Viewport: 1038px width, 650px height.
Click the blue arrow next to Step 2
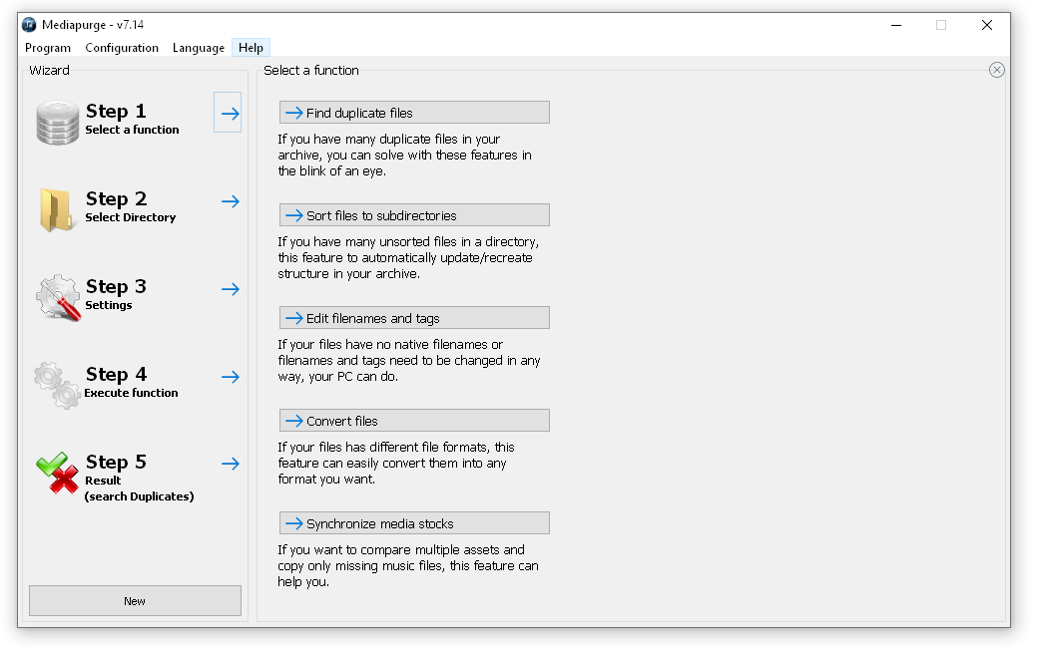231,201
